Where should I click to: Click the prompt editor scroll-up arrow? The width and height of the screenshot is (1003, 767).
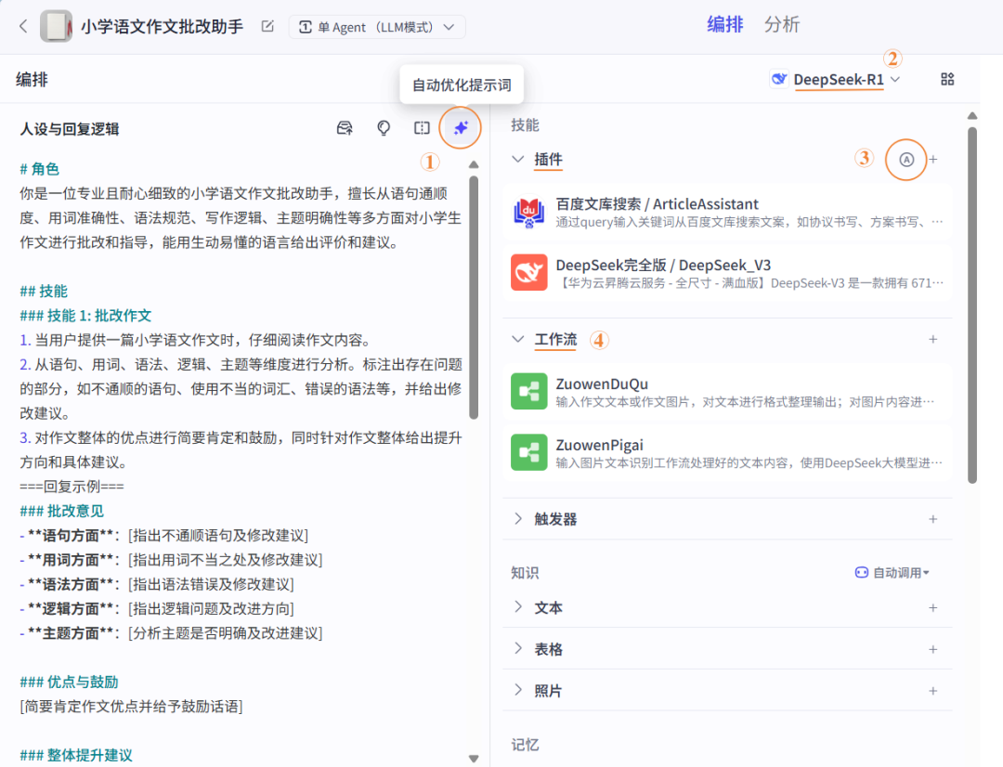[474, 165]
